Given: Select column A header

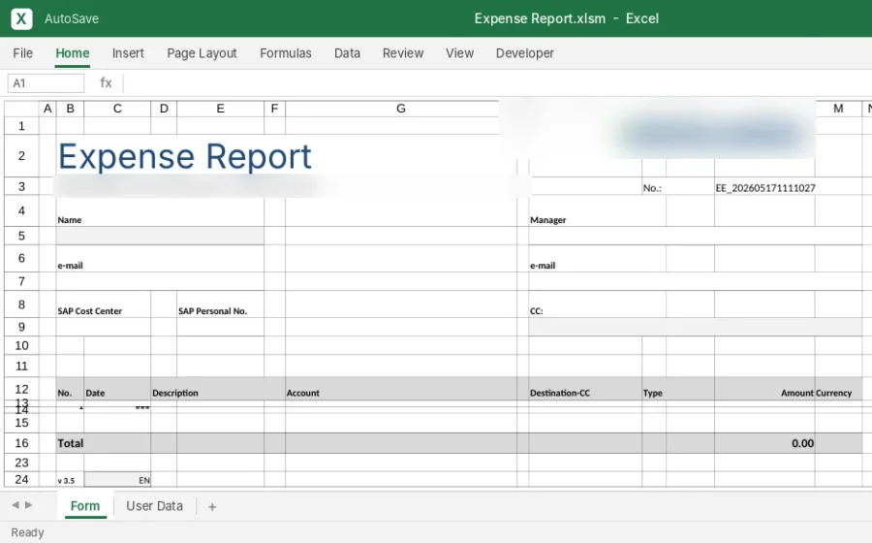Looking at the screenshot, I should (x=47, y=109).
